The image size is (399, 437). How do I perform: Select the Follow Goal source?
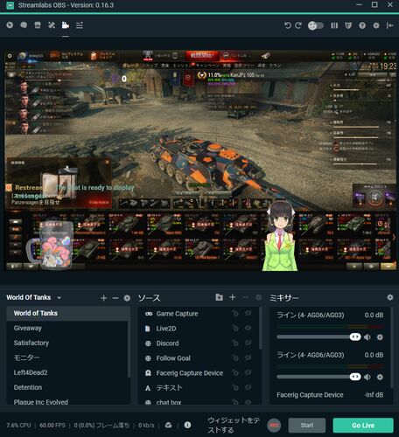pos(199,358)
